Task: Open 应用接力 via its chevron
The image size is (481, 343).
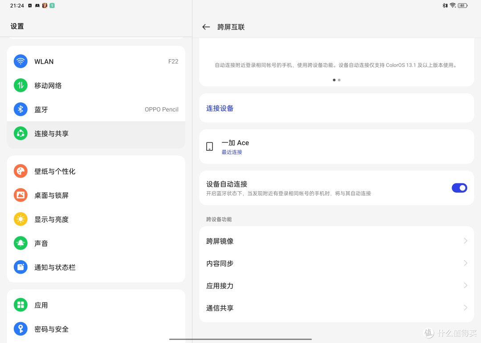Action: [465, 285]
